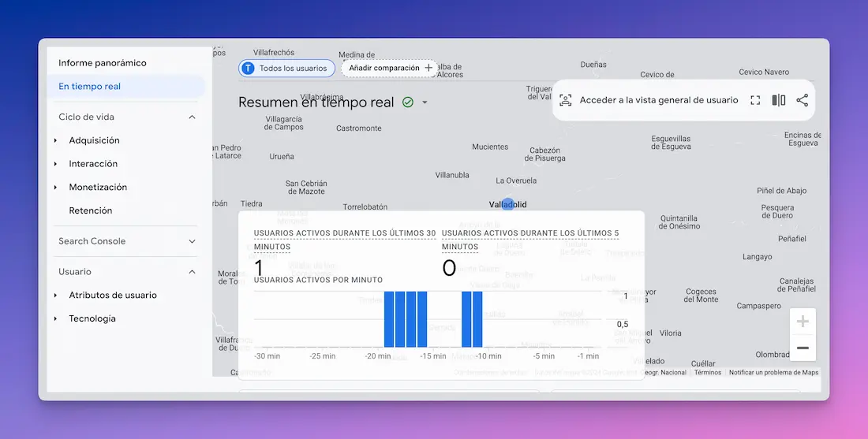This screenshot has height=439, width=868.
Task: Click the compare view columns icon
Action: [x=779, y=100]
